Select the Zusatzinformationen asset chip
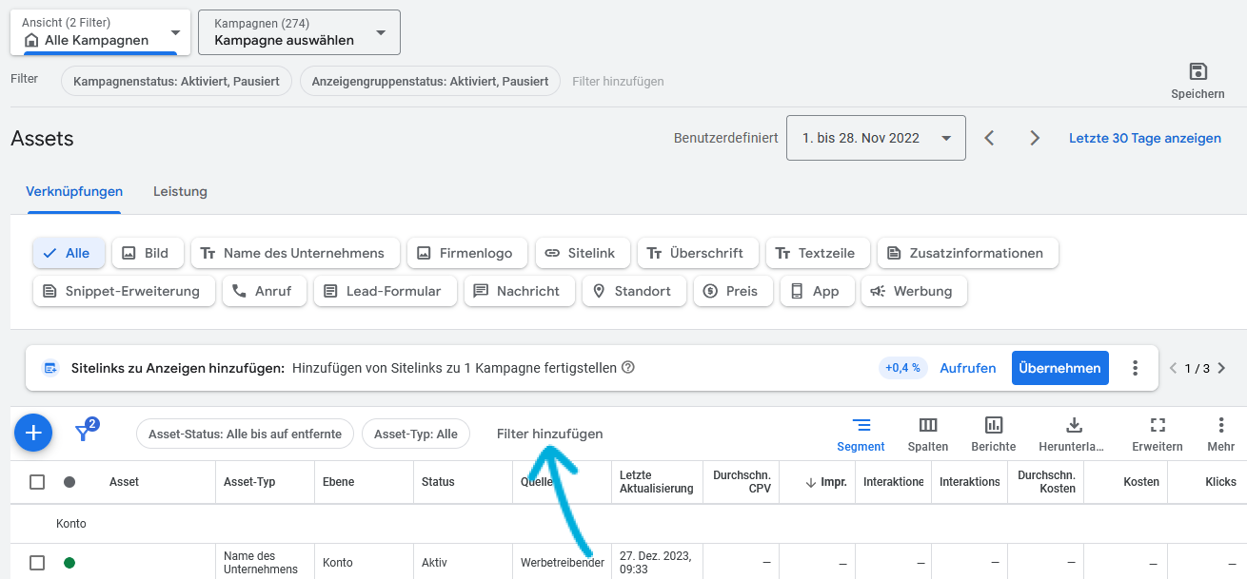 click(967, 253)
